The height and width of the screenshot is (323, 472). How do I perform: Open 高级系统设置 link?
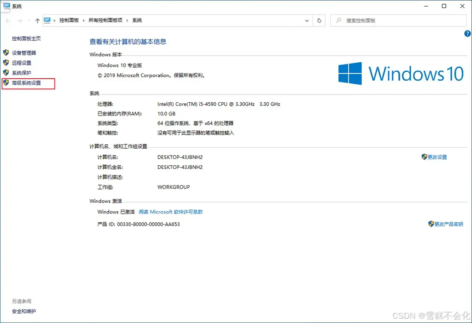26,83
